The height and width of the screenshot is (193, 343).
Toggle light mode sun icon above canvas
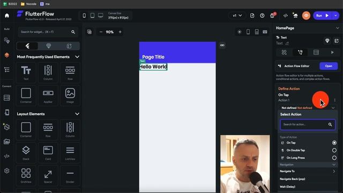240,32
